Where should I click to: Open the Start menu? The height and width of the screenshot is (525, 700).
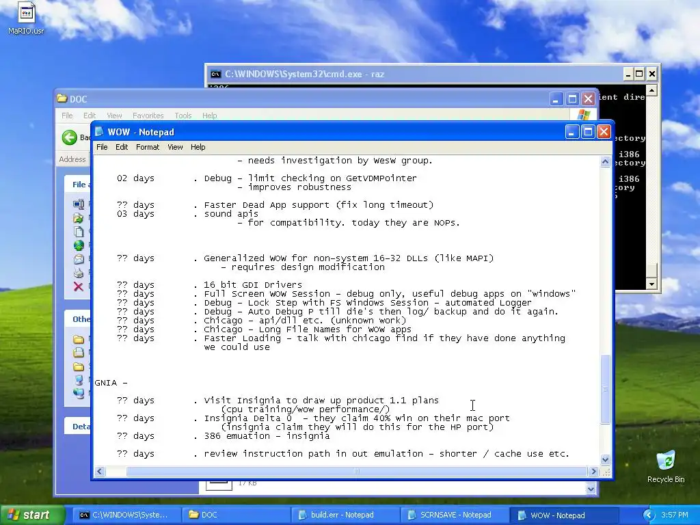[x=31, y=515]
